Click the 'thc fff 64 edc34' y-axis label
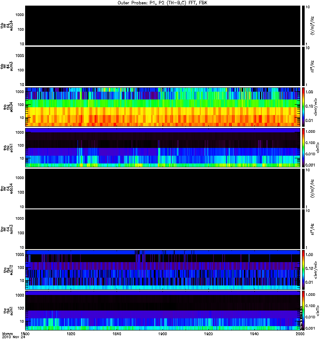 (6, 189)
